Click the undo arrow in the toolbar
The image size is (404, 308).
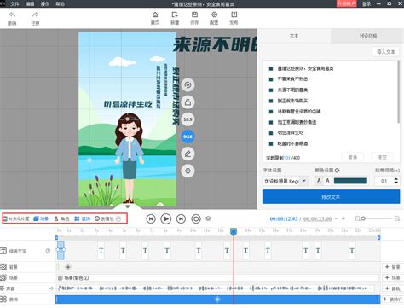(12, 15)
